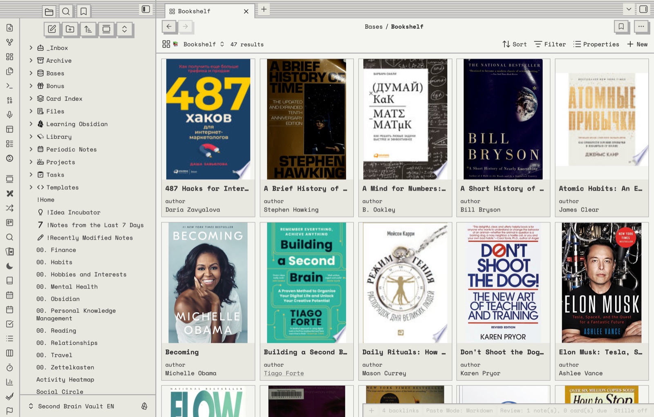The width and height of the screenshot is (654, 417).
Task: Click the book icon in left ribbon
Action: click(x=10, y=281)
